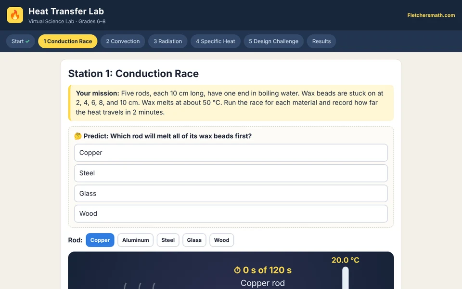Screen dimensions: 462x289
Task: Pick Glass as prediction answer
Action: pos(231,194)
